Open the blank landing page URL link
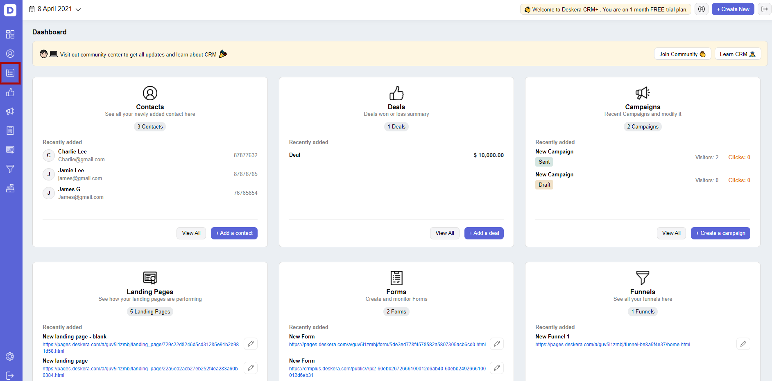 tap(140, 348)
